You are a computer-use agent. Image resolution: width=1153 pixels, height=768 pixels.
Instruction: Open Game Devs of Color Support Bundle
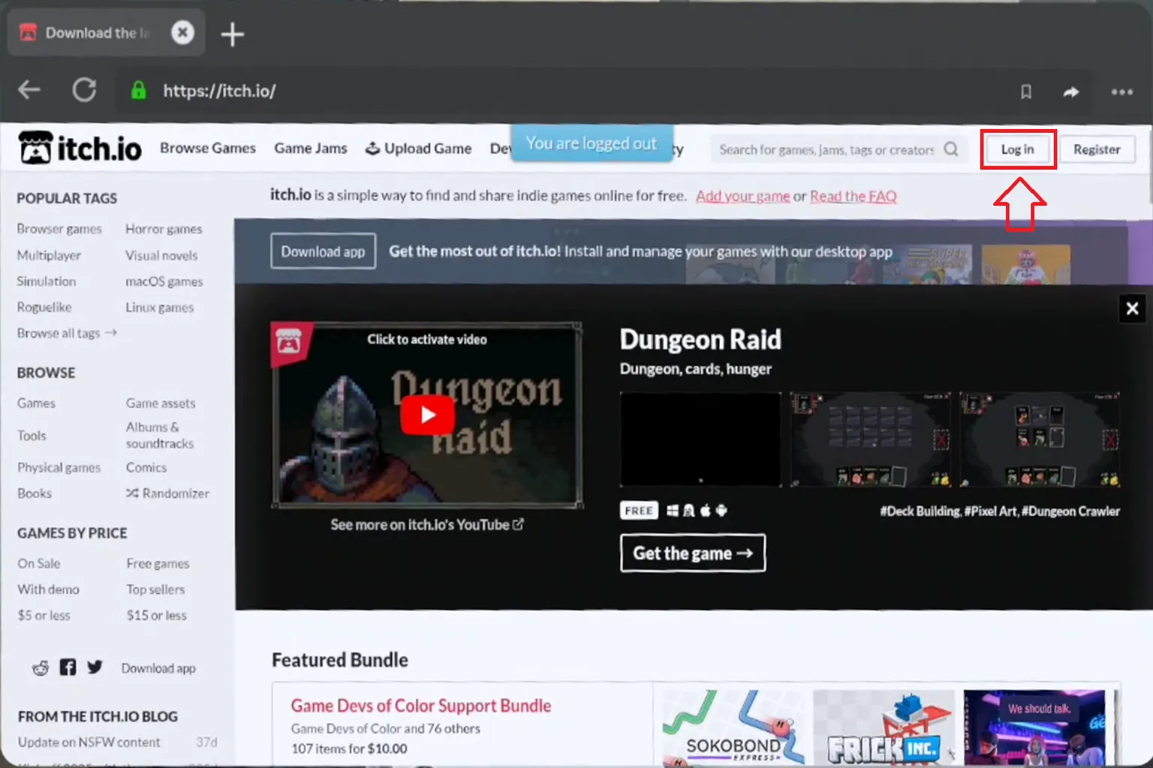click(421, 706)
